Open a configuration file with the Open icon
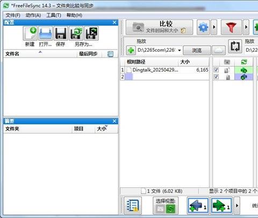The image size is (258, 218). [x=46, y=33]
